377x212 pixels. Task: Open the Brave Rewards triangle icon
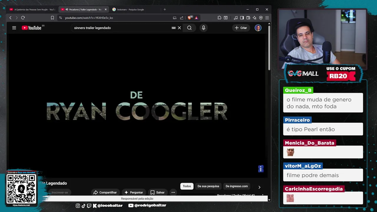pyautogui.click(x=196, y=18)
